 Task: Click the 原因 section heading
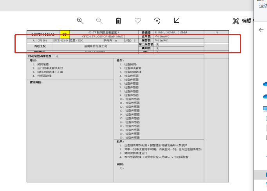33,60
